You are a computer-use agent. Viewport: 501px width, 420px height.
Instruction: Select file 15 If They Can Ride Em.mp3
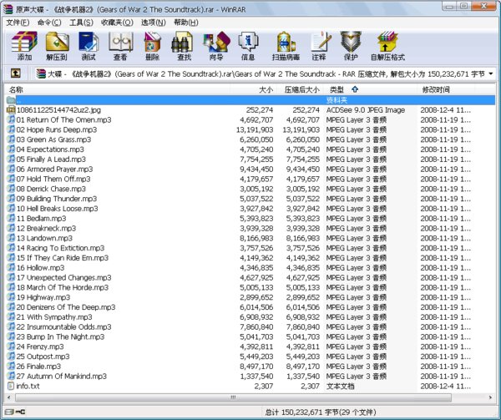(x=63, y=258)
